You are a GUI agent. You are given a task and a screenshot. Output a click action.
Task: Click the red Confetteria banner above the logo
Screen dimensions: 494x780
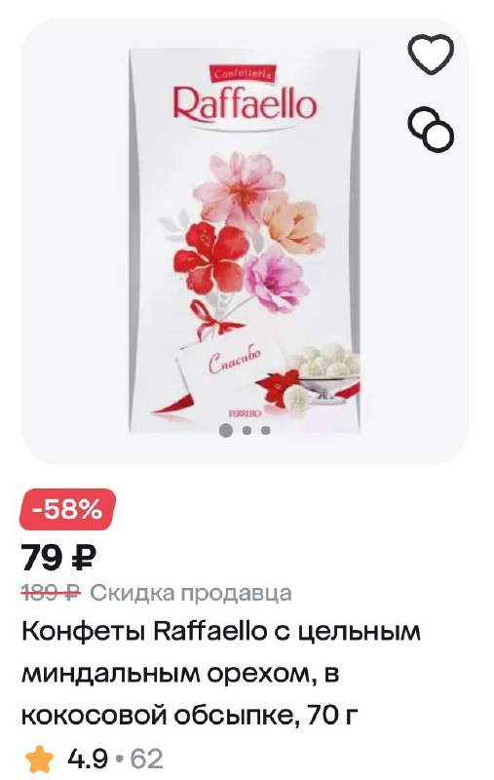point(243,75)
